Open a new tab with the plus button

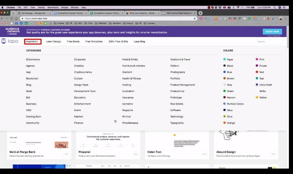coord(200,13)
